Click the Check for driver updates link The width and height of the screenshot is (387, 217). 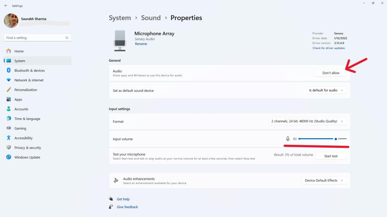tap(329, 48)
